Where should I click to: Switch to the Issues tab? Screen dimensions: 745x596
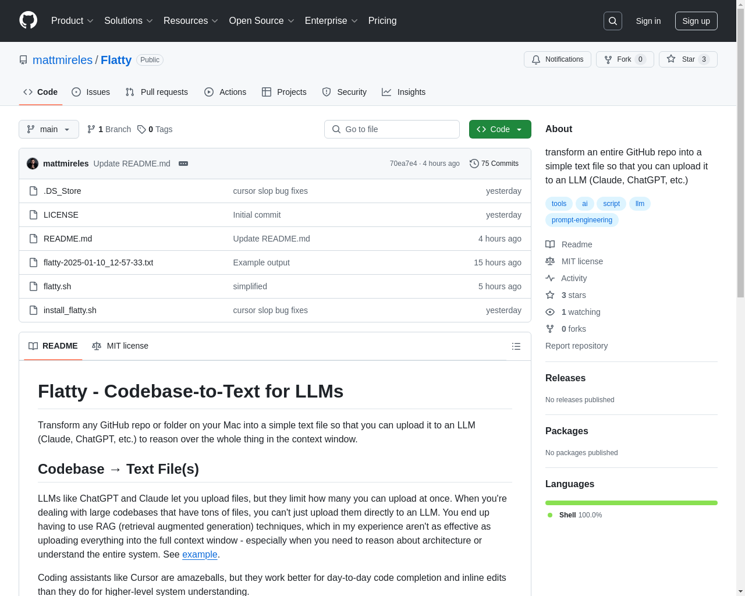91,92
